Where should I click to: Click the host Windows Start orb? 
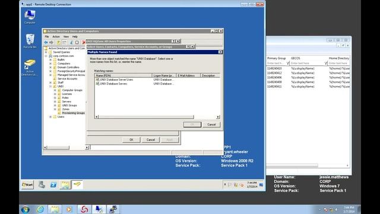pos(26,209)
